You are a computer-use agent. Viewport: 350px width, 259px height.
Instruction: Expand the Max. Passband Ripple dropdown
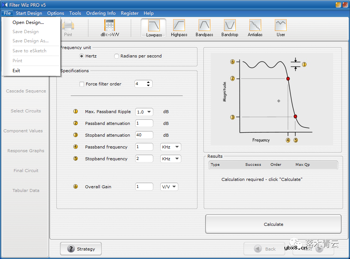click(x=149, y=112)
